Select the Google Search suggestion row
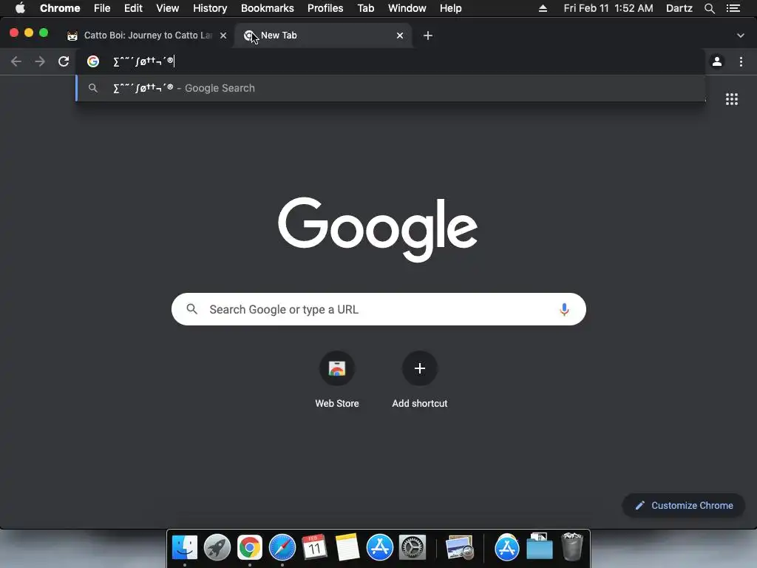Viewport: 757px width, 568px height. (390, 88)
